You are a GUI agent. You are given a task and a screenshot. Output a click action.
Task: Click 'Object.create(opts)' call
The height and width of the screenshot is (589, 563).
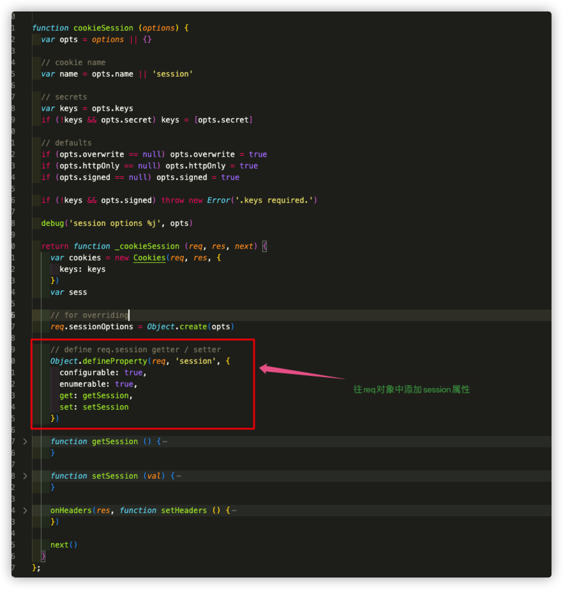(x=191, y=327)
